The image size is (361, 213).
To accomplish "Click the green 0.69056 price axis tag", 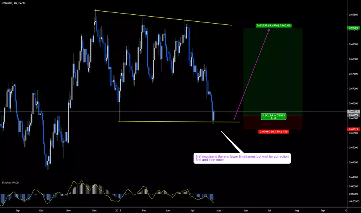I will point(354,27).
